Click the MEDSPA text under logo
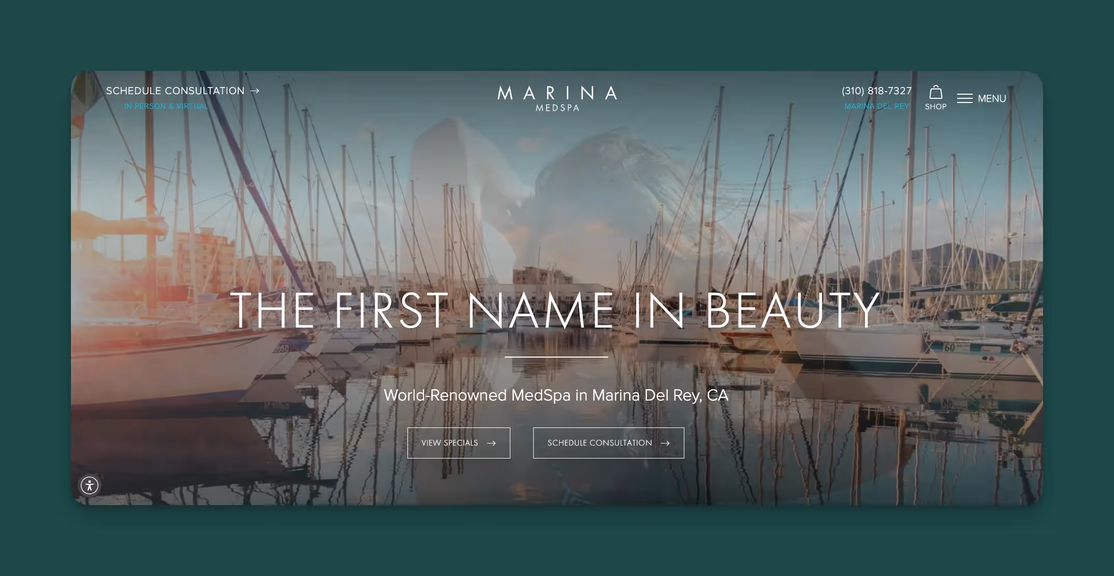The image size is (1114, 576). coord(558,108)
